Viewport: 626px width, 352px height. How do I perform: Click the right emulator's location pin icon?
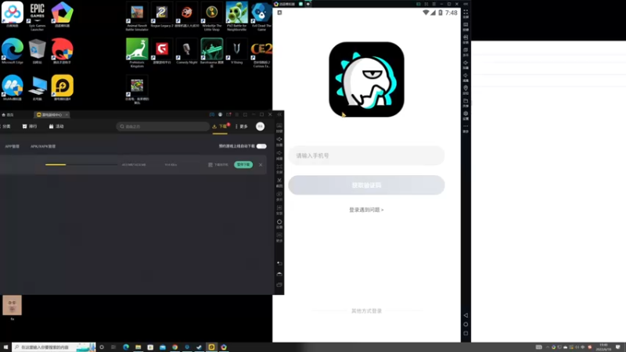pos(466,90)
